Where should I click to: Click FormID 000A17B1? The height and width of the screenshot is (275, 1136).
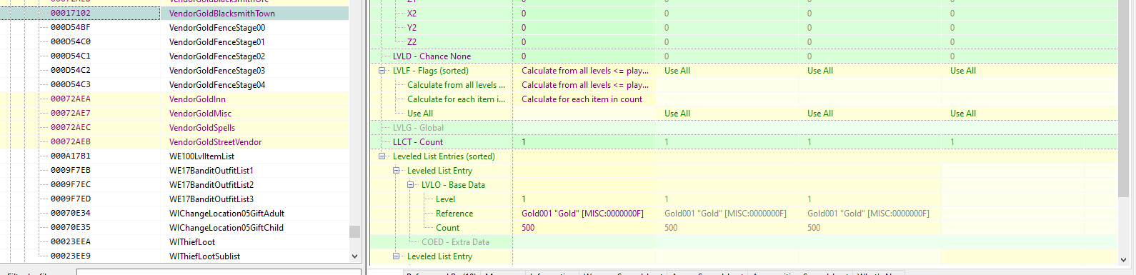(x=71, y=156)
